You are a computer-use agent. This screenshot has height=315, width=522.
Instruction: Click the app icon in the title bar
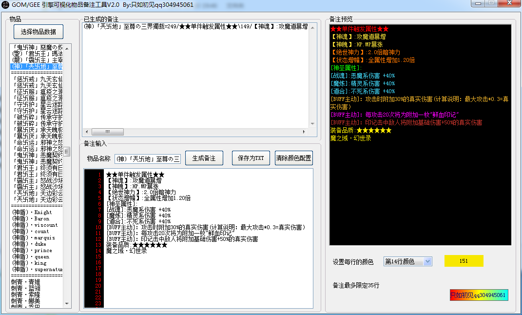pos(5,5)
